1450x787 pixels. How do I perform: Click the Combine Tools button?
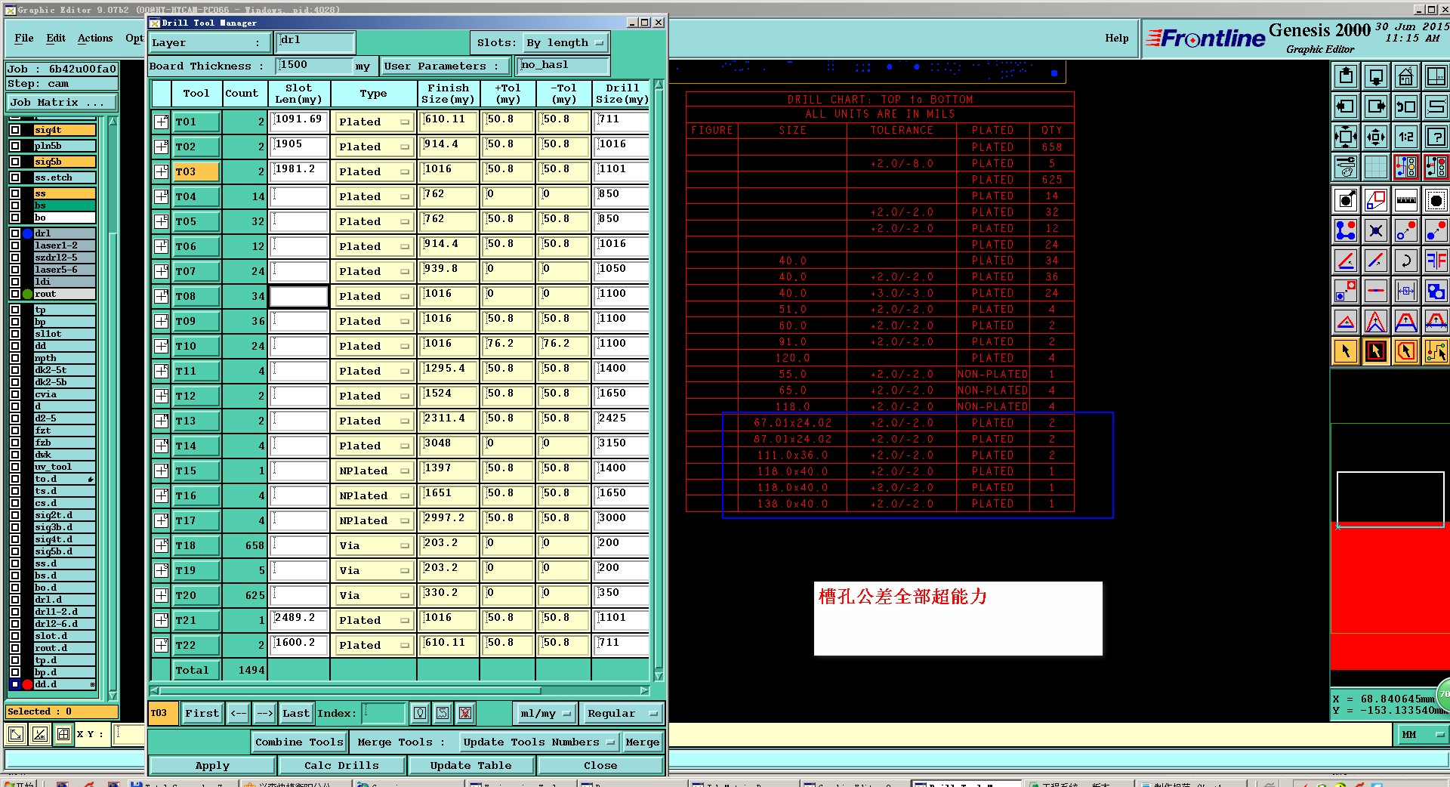pyautogui.click(x=299, y=742)
